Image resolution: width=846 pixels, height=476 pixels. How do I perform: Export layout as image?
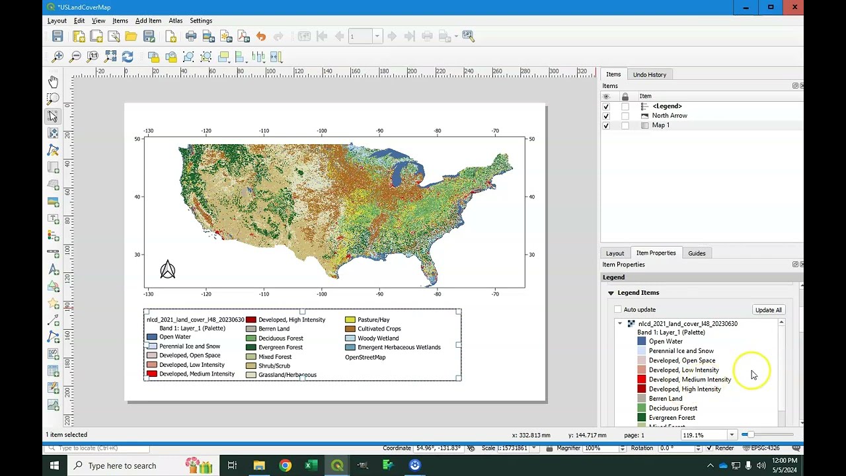pyautogui.click(x=208, y=36)
